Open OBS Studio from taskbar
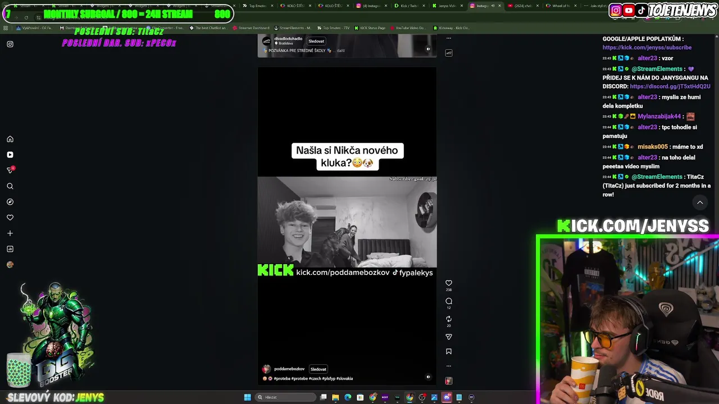This screenshot has height=404, width=719. (422, 397)
